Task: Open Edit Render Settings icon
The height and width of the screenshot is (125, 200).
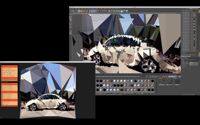Action: 106,11
